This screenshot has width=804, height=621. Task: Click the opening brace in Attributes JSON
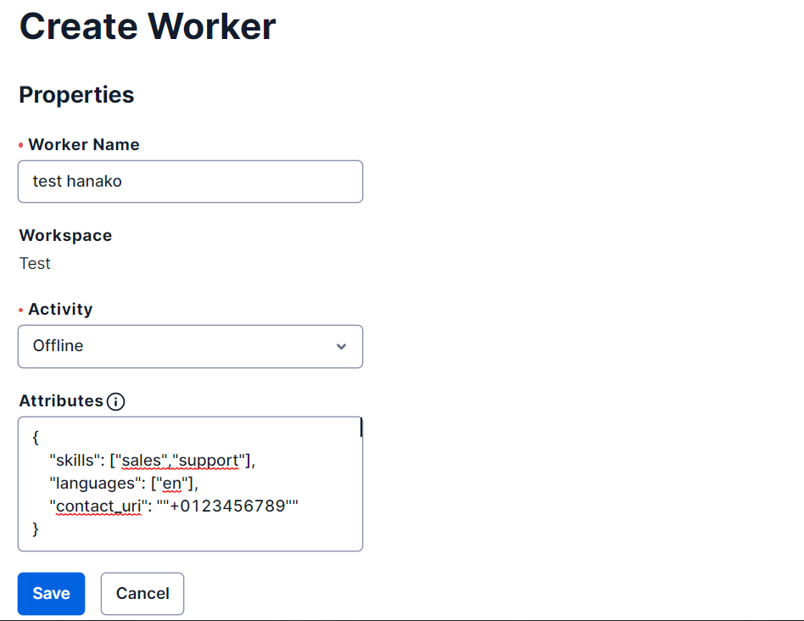coord(36,438)
